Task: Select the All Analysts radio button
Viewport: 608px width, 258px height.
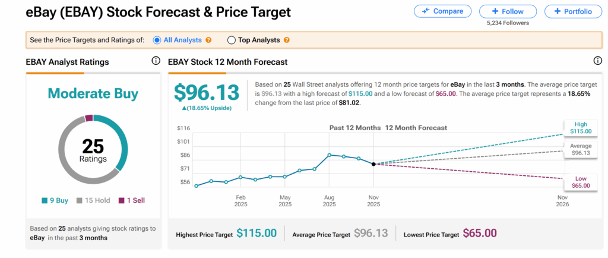Action: point(157,40)
